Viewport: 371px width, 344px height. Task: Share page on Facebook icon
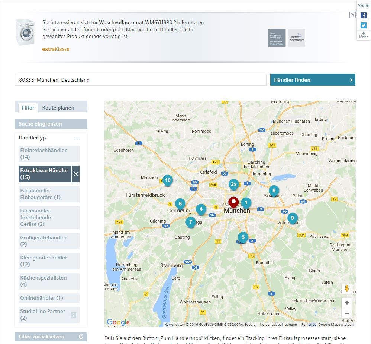pyautogui.click(x=364, y=15)
